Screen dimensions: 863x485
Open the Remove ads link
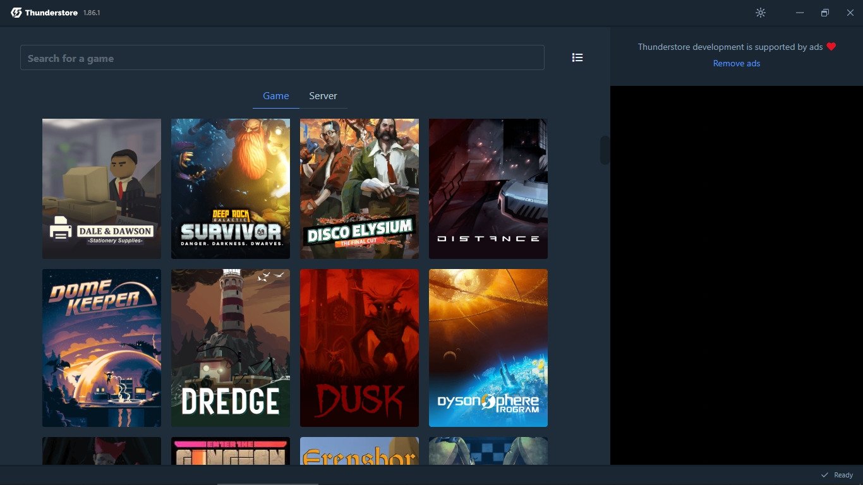coord(737,63)
